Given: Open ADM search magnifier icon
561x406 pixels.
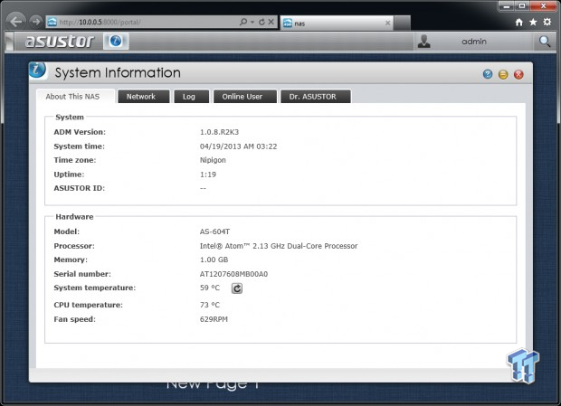Looking at the screenshot, I should point(545,42).
